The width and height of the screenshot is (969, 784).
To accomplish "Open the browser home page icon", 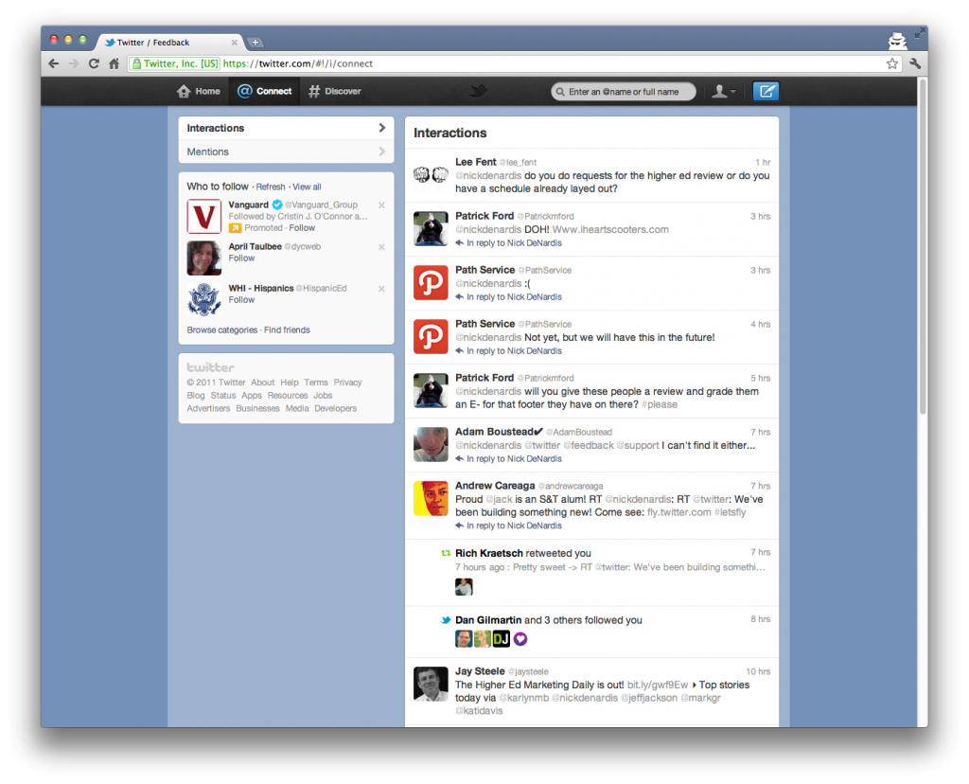I will [x=114, y=63].
